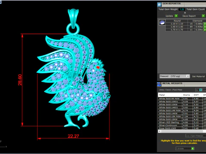206x154 pixels.
Task: Click the left arrow of the metal table scrollbar
Action: [x=160, y=131]
